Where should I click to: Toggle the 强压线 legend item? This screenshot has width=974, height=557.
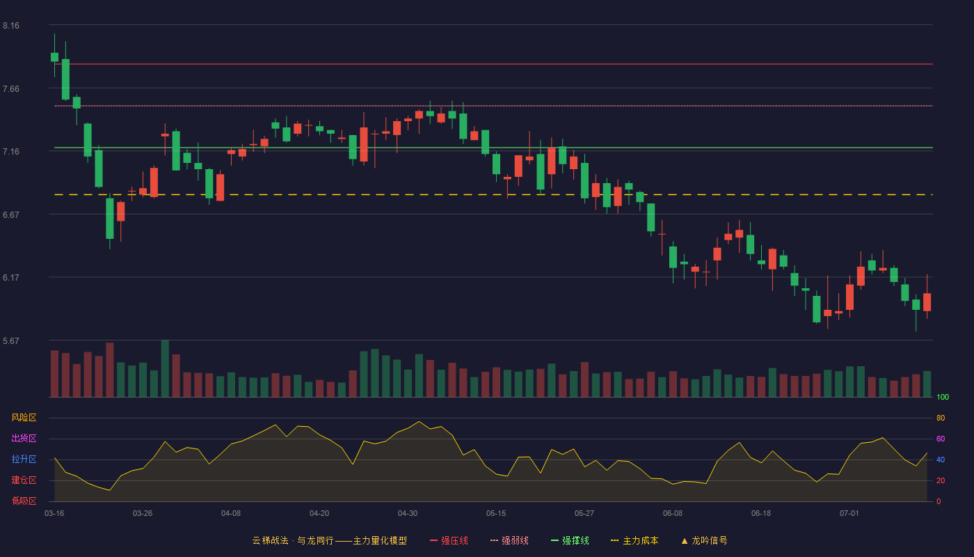pos(449,540)
